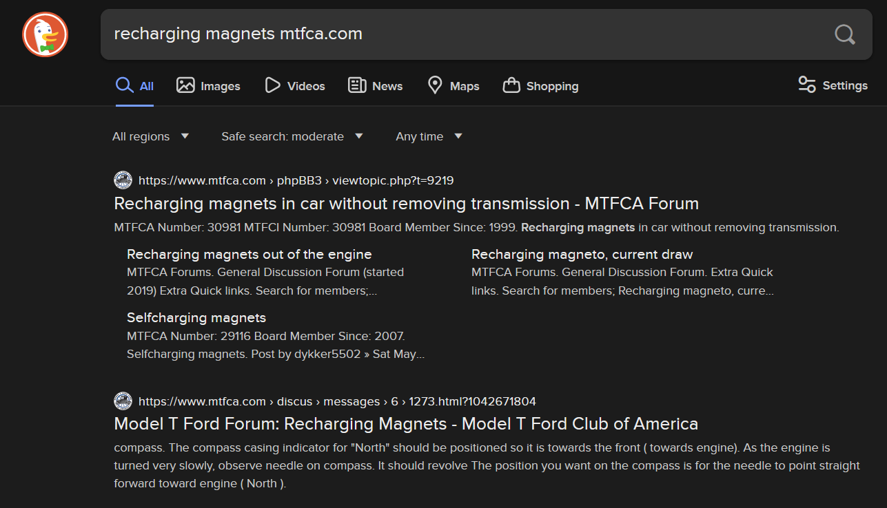Click MTFCA favicon on first result
Viewport: 887px width, 508px height.
pyautogui.click(x=123, y=180)
